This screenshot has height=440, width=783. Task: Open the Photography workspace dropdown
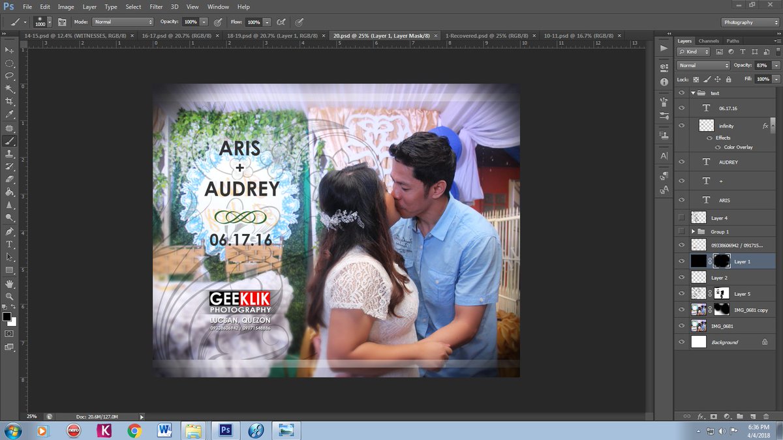750,22
